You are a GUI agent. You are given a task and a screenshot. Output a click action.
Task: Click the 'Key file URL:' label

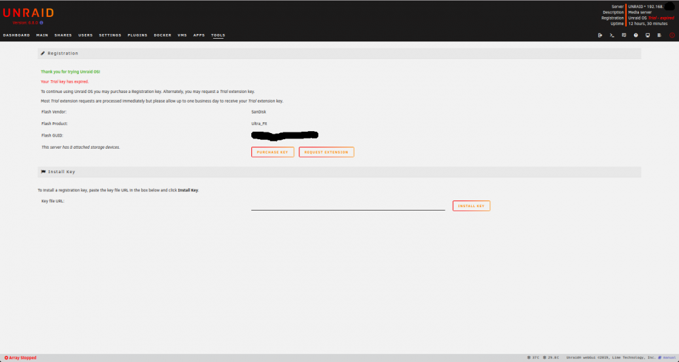53,201
